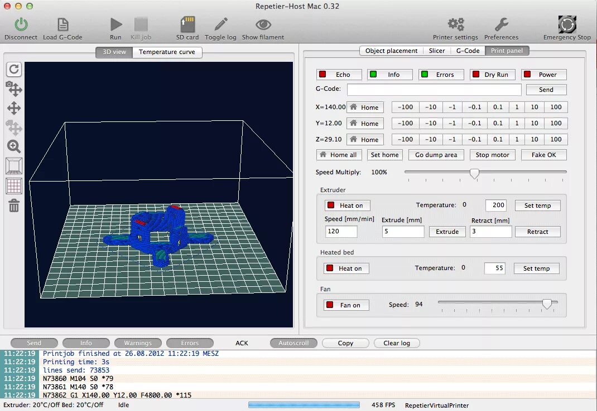
Task: Click the trash icon in view sidebar
Action: coord(14,205)
